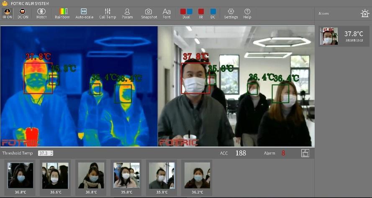Screen dimensions: 372x198
Task: Click the alarm siren icon
Action: (x=365, y=13)
